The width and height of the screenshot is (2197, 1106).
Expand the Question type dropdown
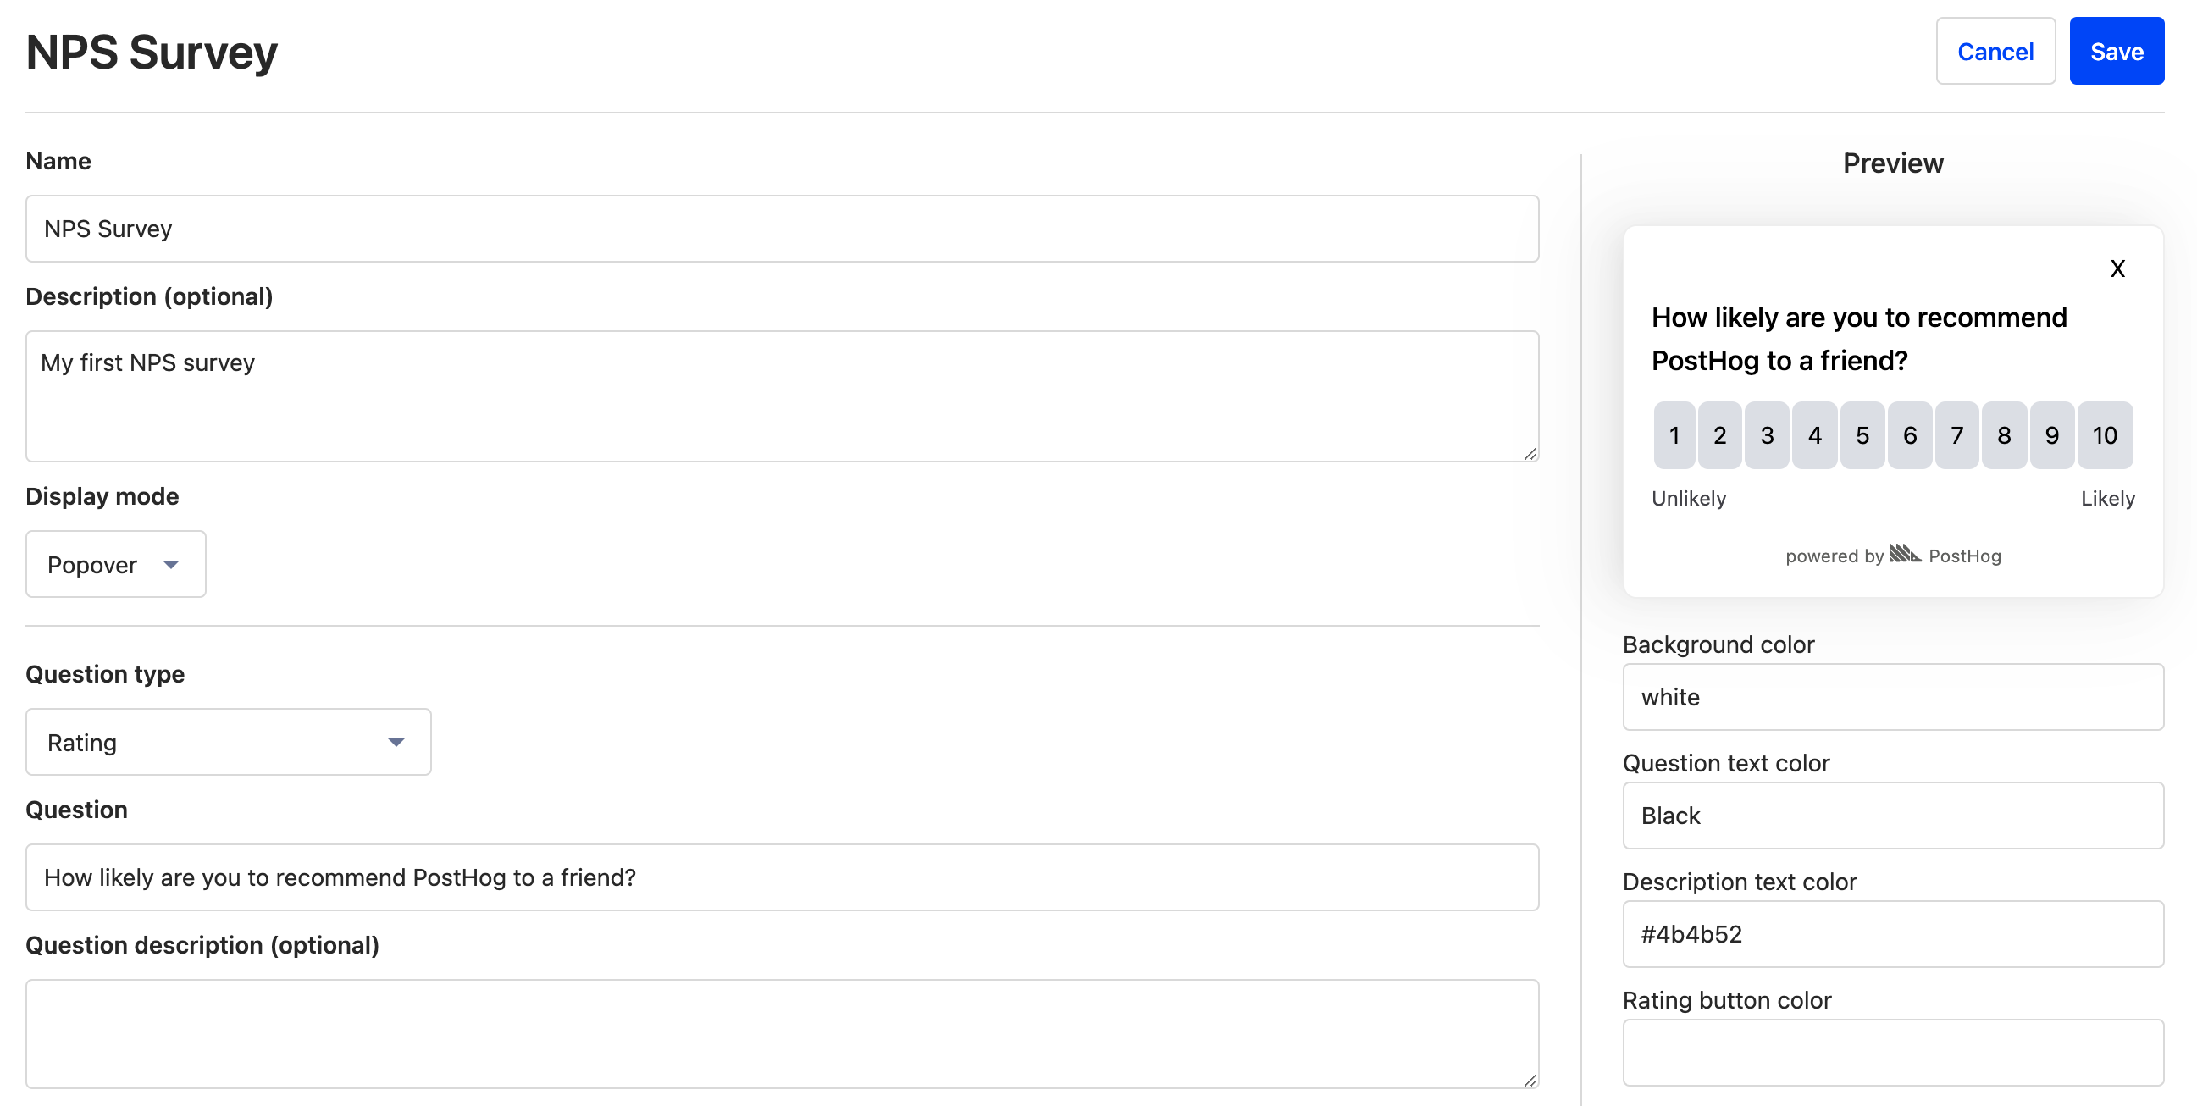[x=229, y=742]
